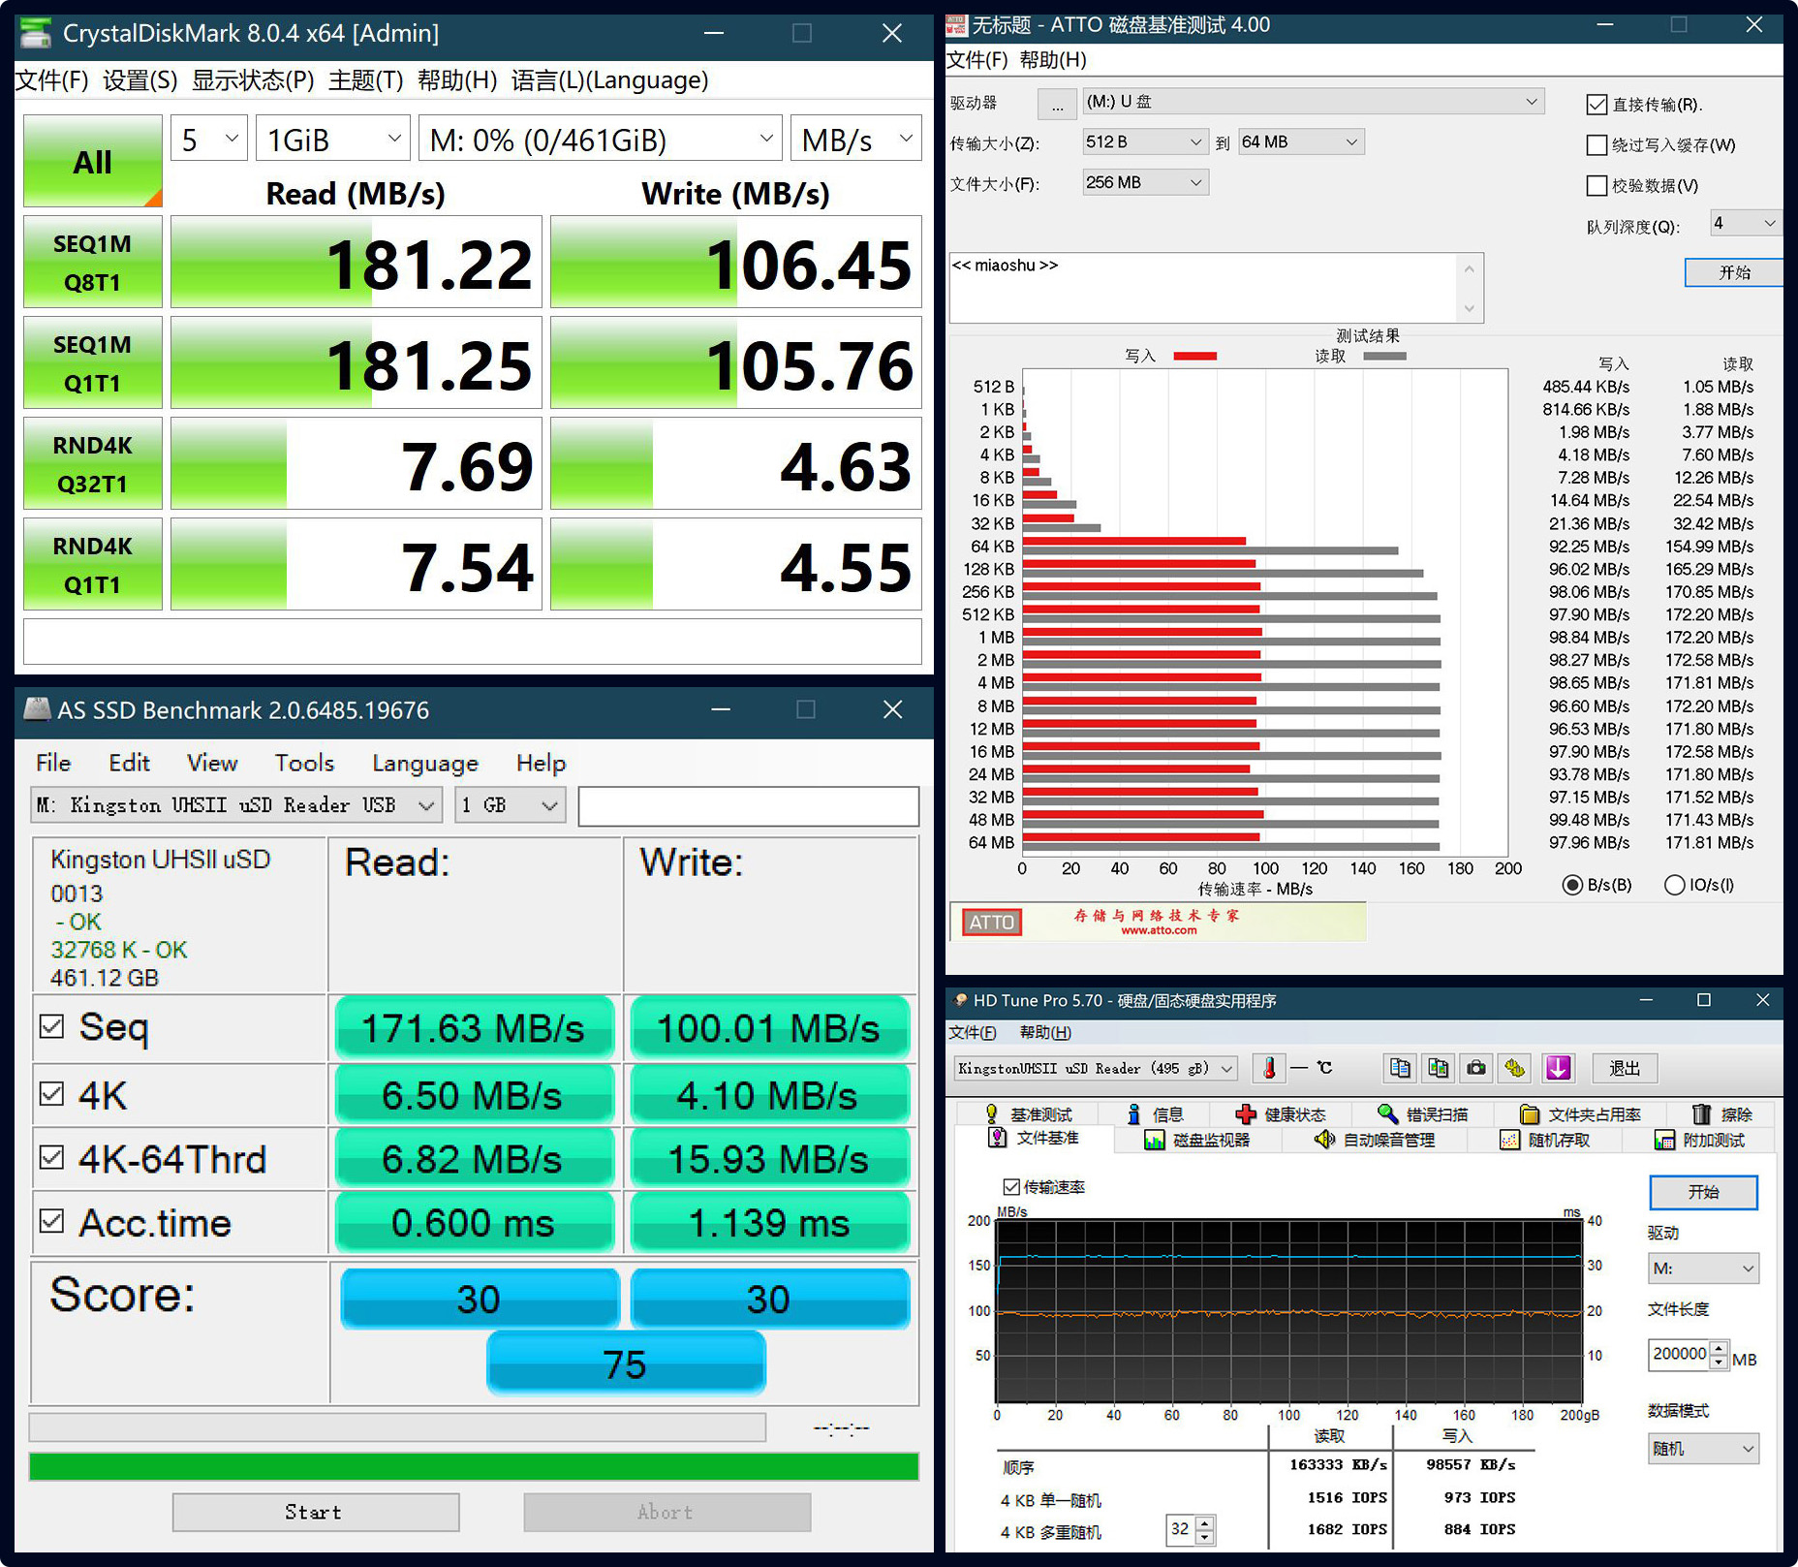Open the Kingston drive dropdown in AS SSD
The width and height of the screenshot is (1798, 1567).
pyautogui.click(x=236, y=805)
